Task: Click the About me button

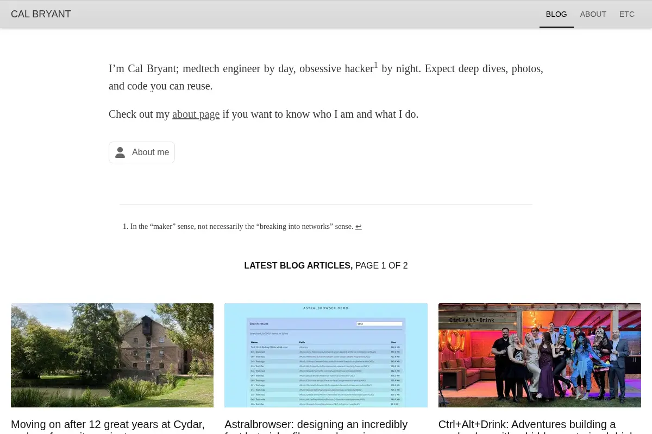Action: (x=142, y=152)
